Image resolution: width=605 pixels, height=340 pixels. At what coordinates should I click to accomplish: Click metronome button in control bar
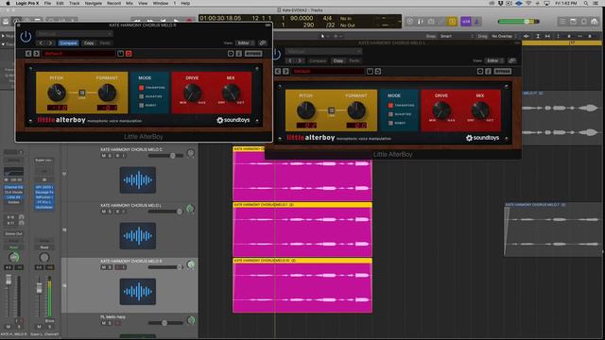[476, 22]
